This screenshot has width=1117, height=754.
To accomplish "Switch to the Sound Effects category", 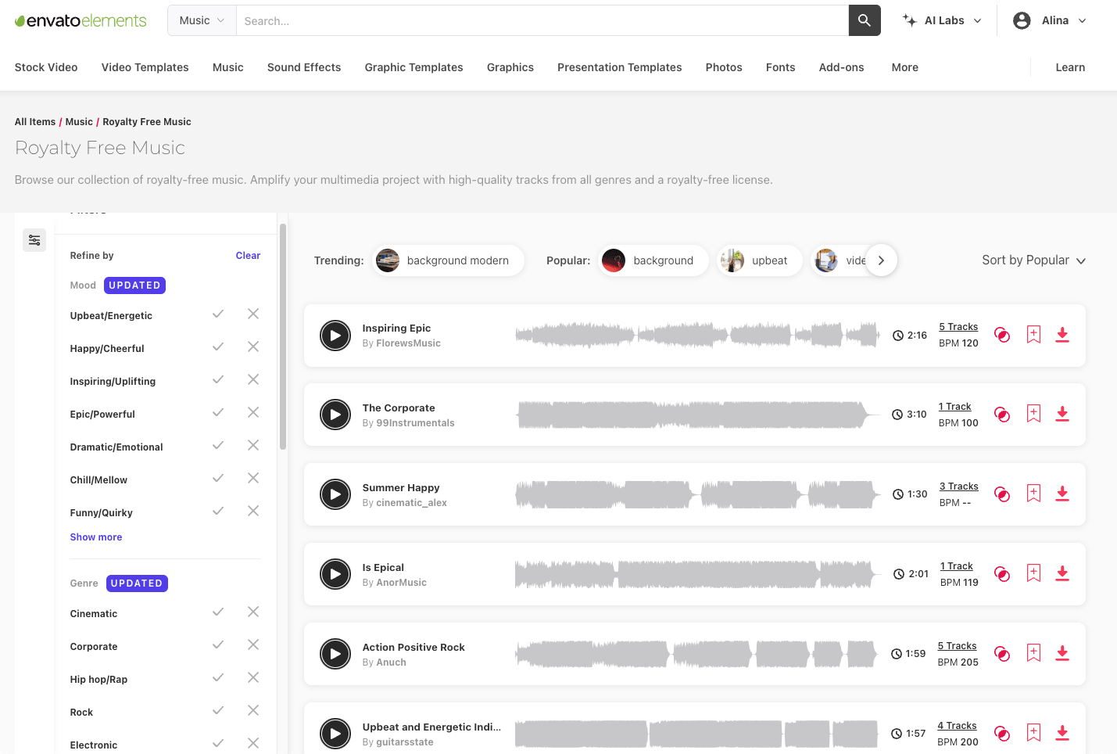I will point(303,67).
